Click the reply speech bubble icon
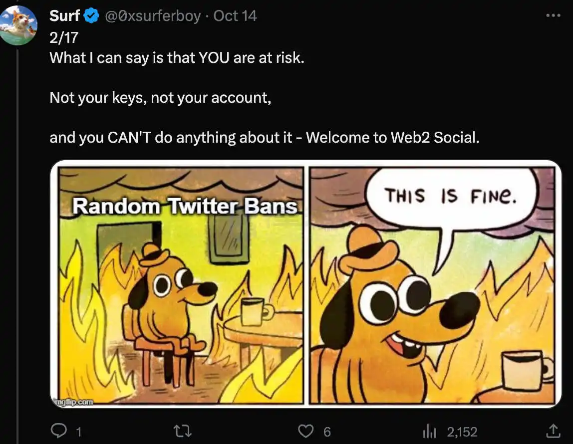 pyautogui.click(x=59, y=431)
